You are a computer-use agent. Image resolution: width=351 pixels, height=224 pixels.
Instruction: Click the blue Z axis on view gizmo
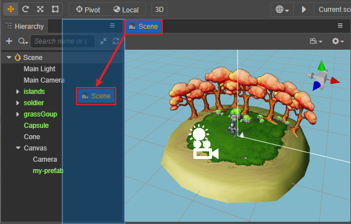(316, 86)
